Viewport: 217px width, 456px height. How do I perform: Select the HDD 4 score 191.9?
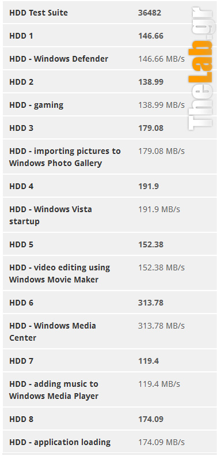coord(149,186)
